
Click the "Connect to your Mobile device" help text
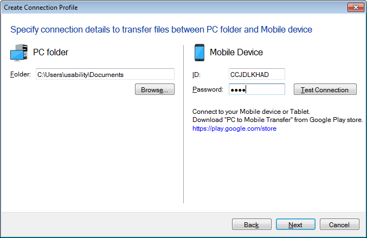point(251,112)
